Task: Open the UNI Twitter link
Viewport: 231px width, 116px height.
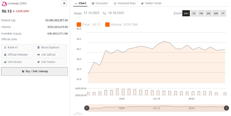Action: tap(51, 62)
